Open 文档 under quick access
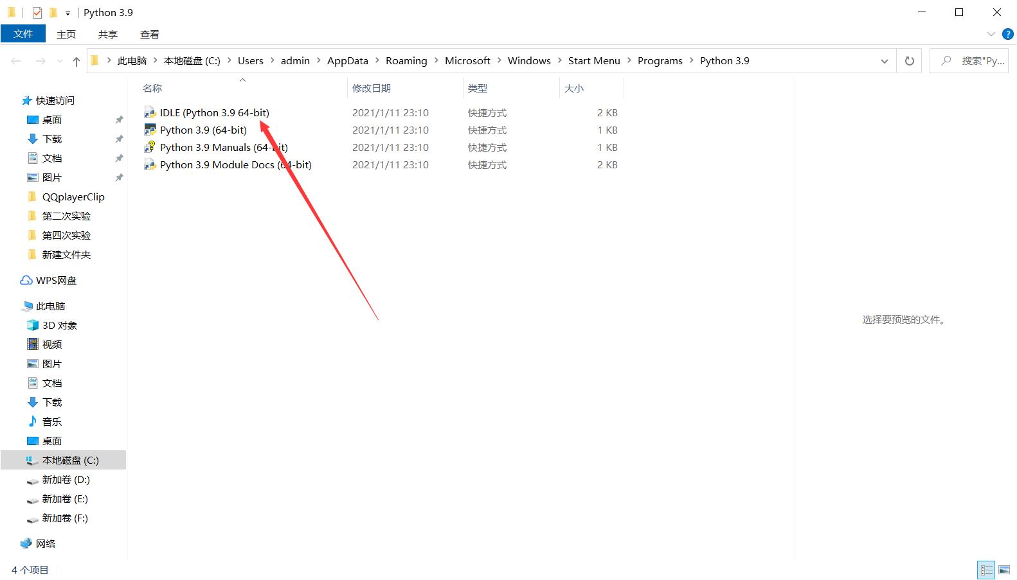The height and width of the screenshot is (580, 1017). 51,159
